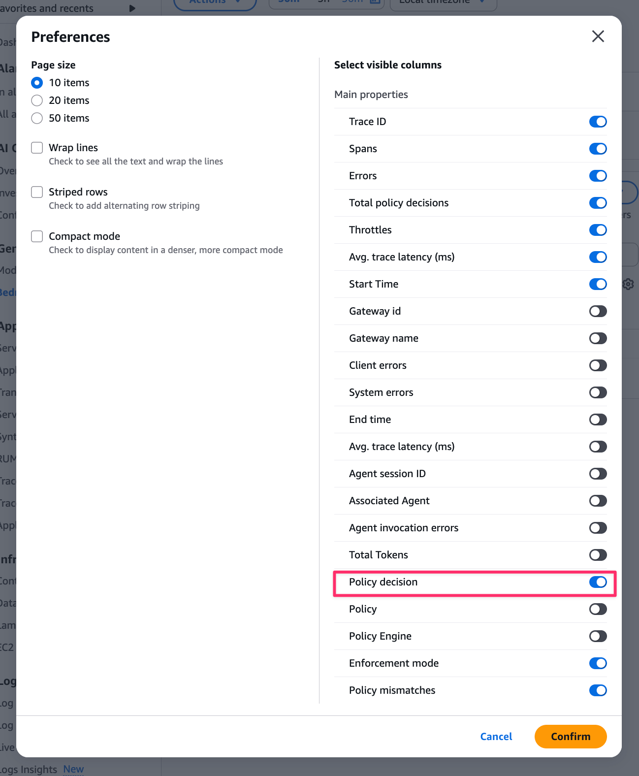Enable the Gateway id column
Screen dimensions: 639x776
(598, 311)
